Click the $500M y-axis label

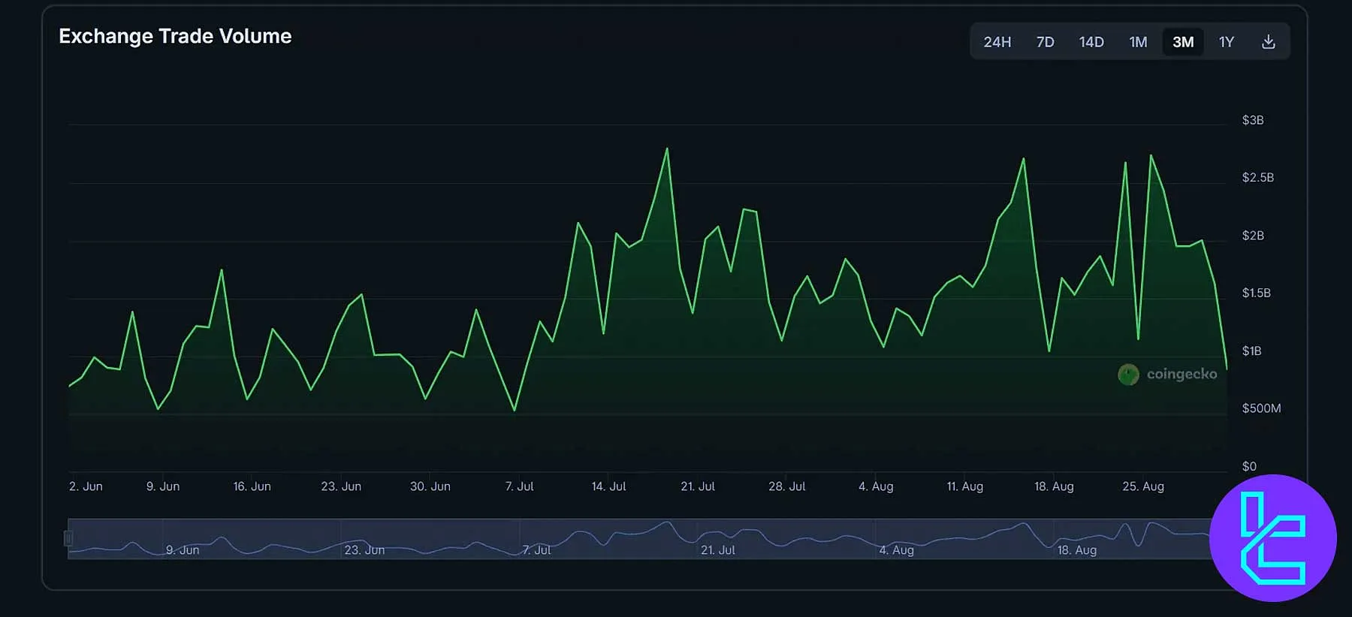(1261, 408)
